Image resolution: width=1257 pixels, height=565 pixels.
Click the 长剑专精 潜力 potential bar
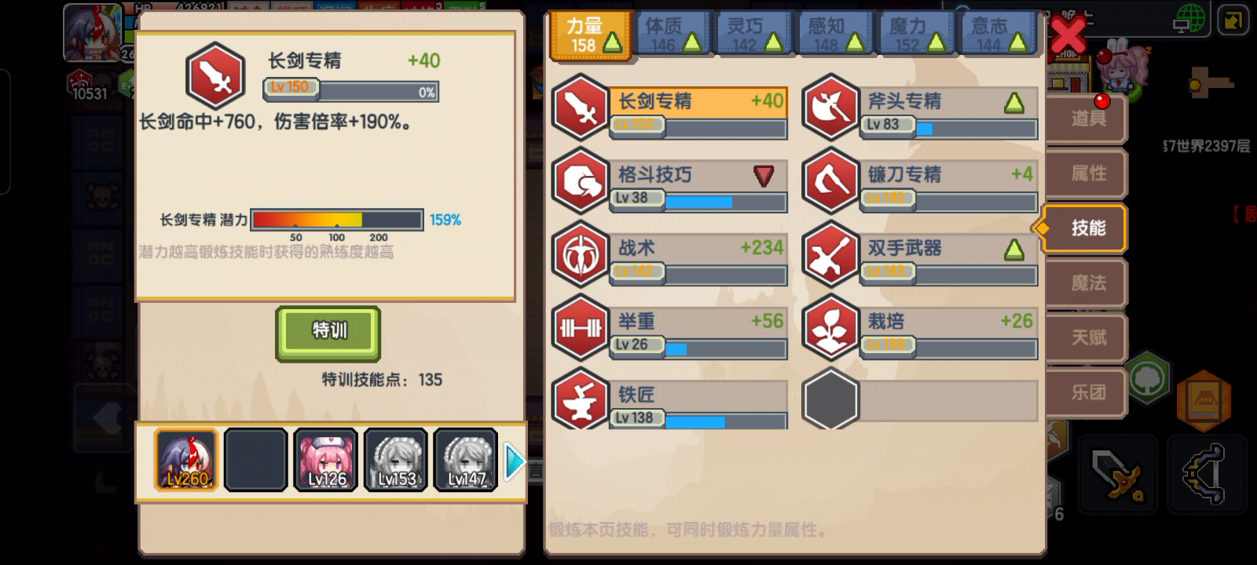(x=337, y=220)
